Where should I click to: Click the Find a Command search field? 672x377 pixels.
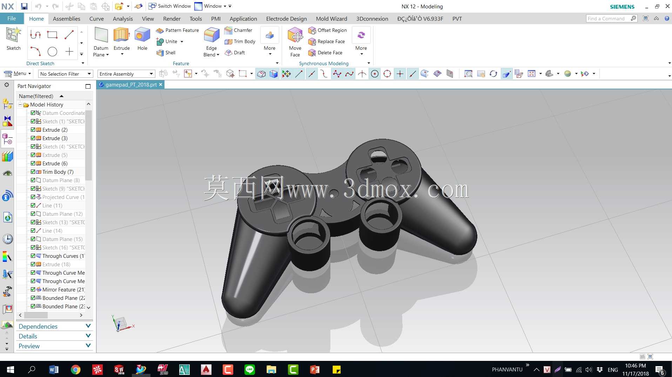click(609, 19)
